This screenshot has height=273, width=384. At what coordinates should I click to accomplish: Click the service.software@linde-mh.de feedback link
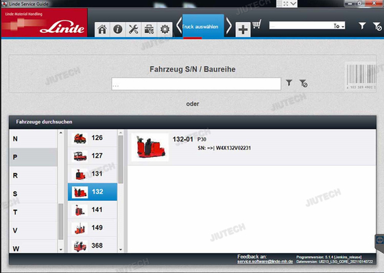(x=265, y=262)
